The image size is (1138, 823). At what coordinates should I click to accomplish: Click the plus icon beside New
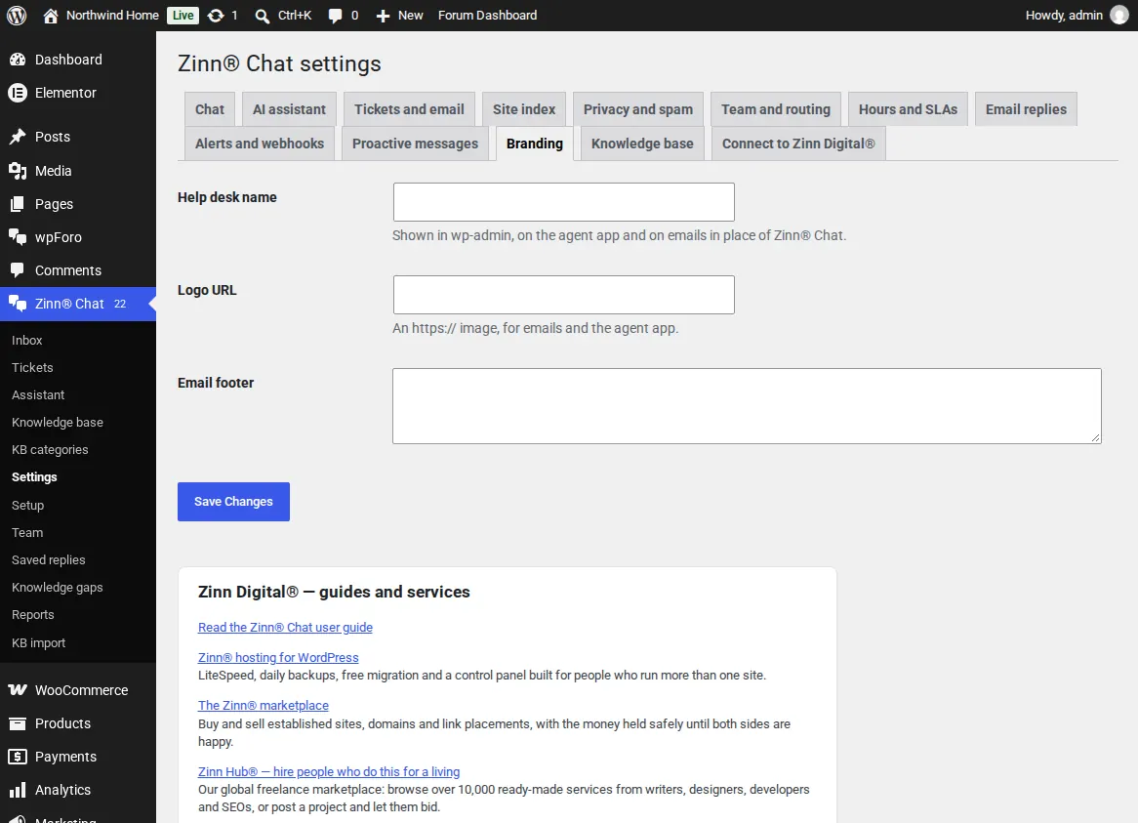[383, 16]
